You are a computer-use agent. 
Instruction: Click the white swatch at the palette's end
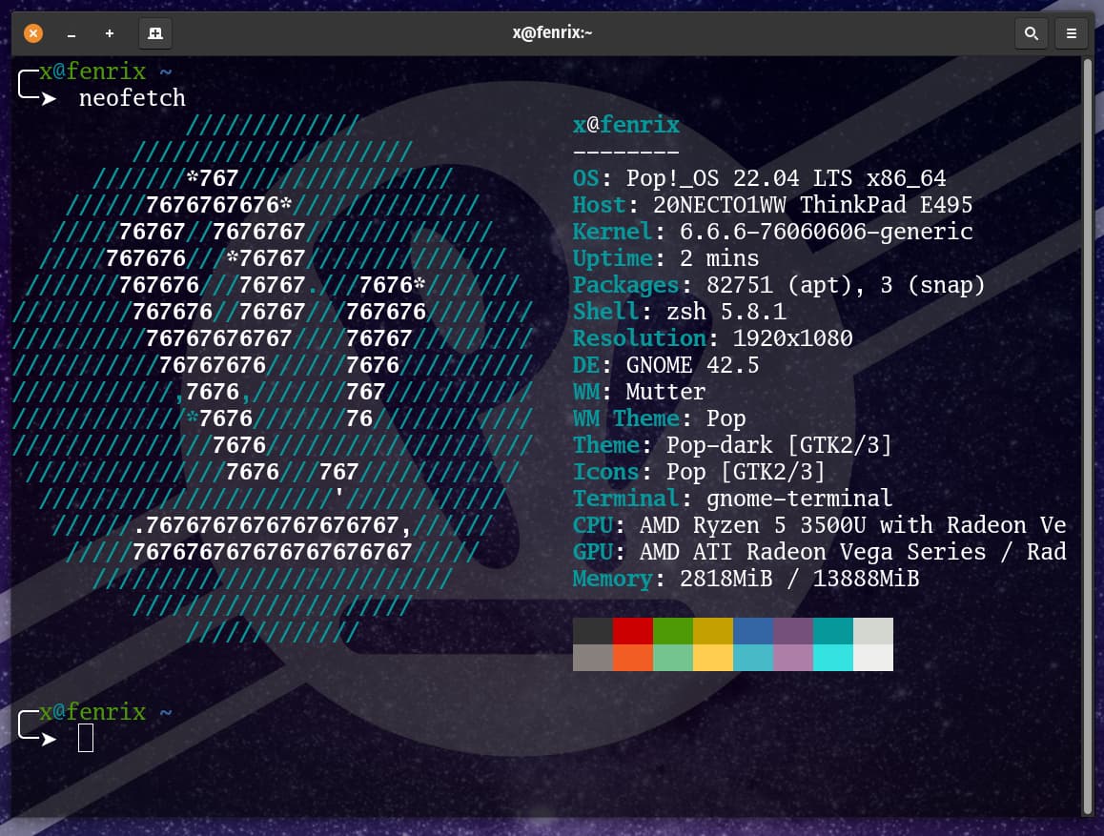point(872,658)
